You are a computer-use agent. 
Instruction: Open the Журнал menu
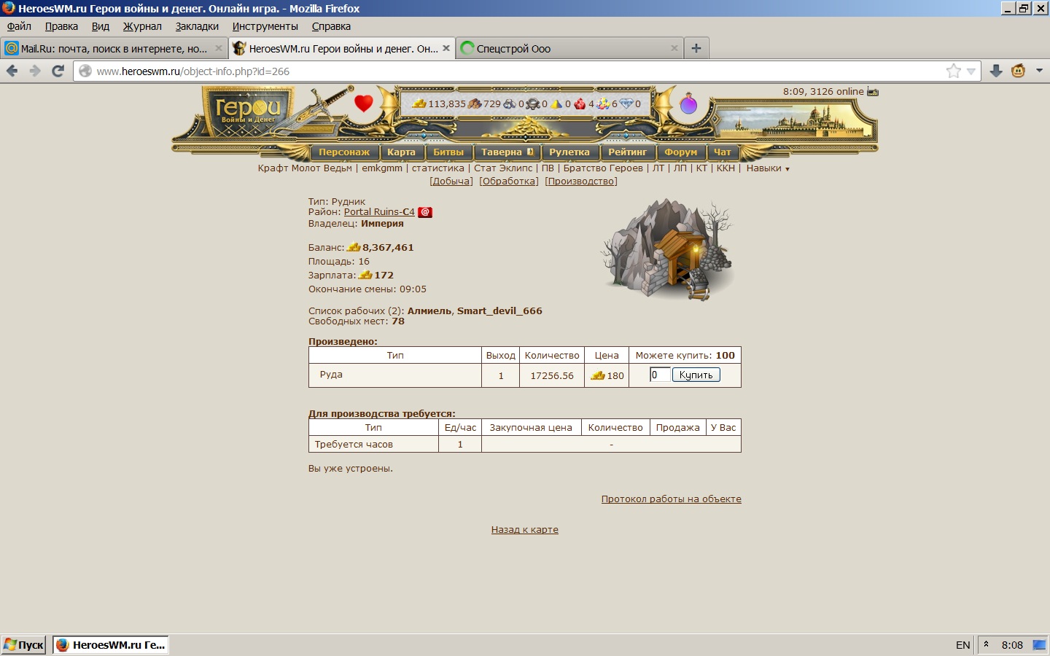point(142,26)
